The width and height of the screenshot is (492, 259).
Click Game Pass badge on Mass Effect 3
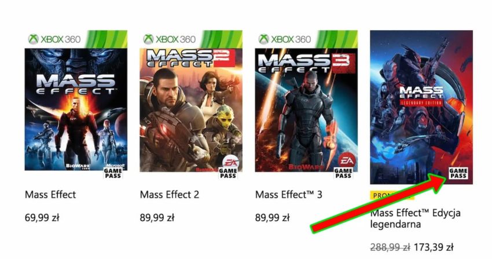tap(343, 173)
